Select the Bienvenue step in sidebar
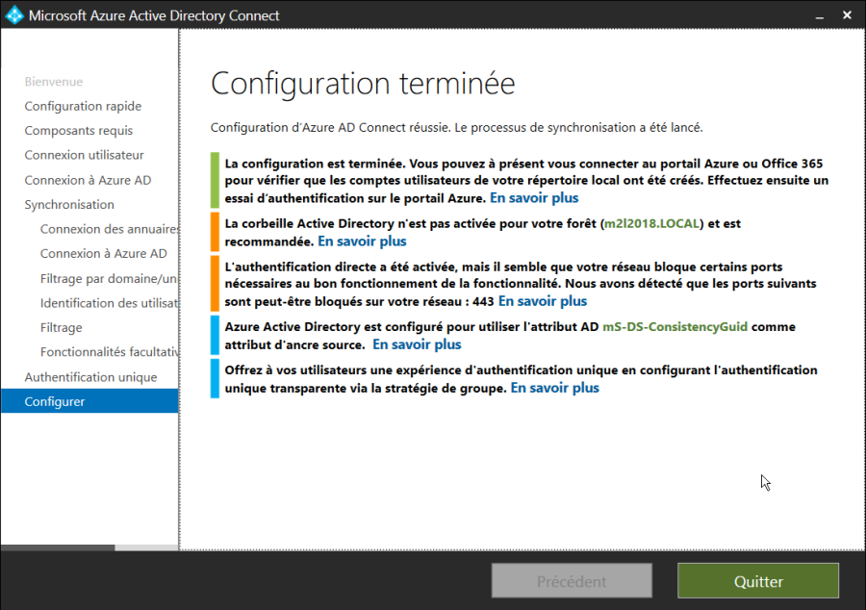 (54, 82)
